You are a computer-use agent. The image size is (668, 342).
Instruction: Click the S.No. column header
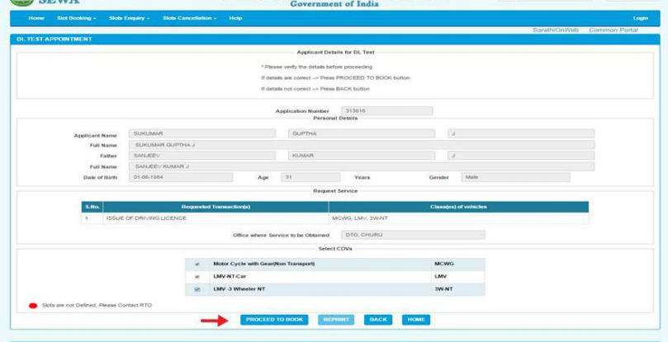click(x=92, y=207)
